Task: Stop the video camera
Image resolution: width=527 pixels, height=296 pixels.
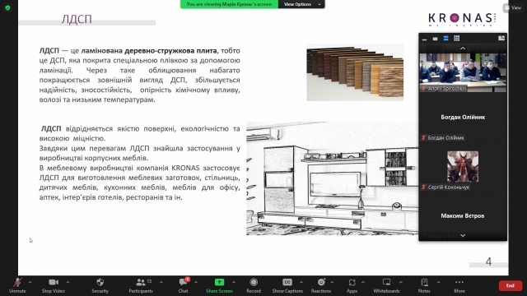Action: (x=54, y=285)
